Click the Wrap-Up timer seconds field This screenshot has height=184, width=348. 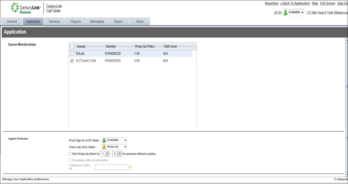115,154
